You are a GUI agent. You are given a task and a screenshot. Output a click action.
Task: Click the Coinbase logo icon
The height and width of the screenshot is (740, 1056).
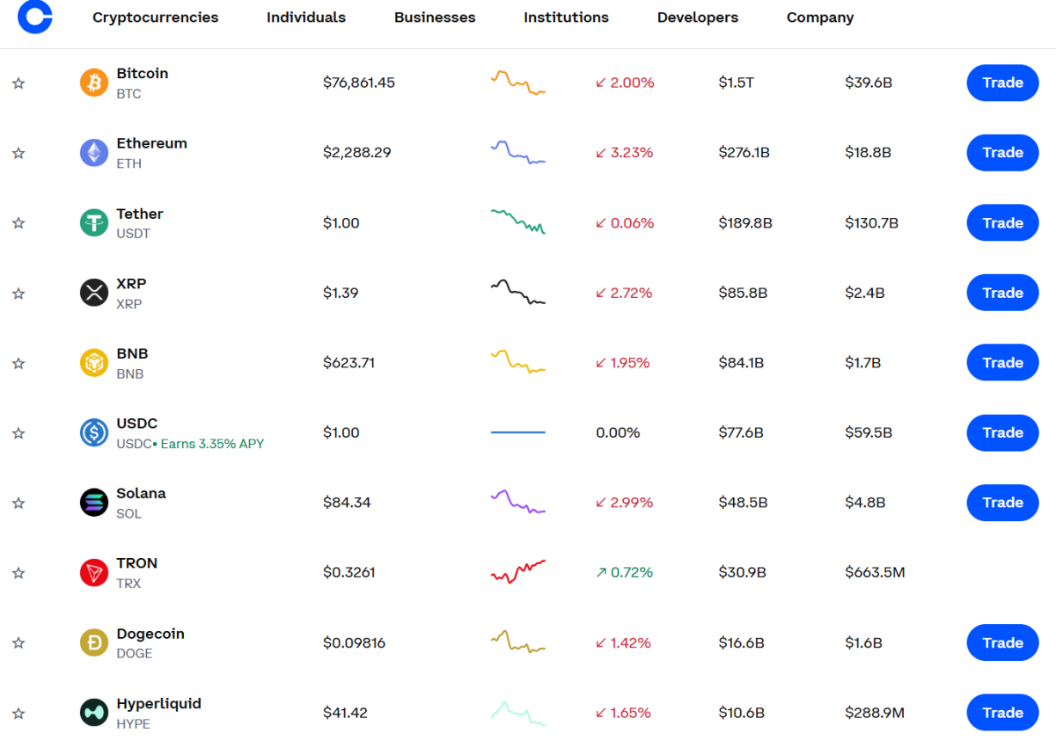click(35, 17)
